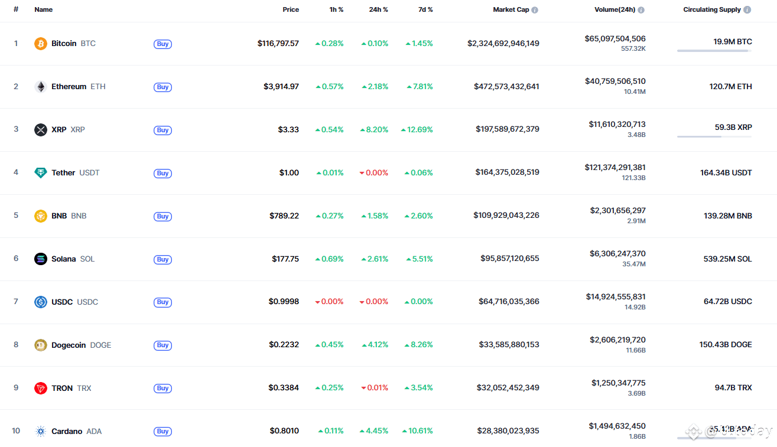
Task: Click Bitcoin price $116,797.57
Action: click(x=278, y=43)
